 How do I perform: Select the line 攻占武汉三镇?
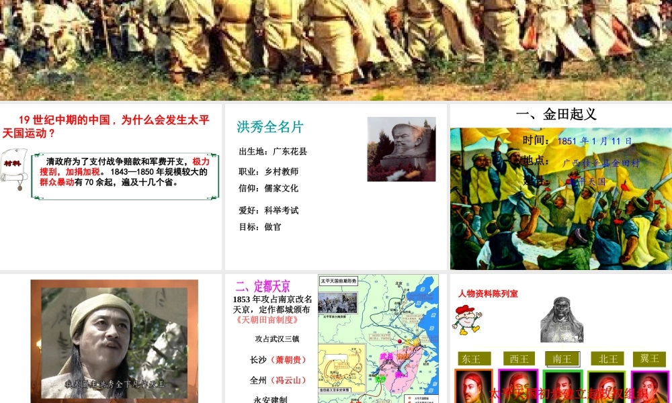point(277,339)
